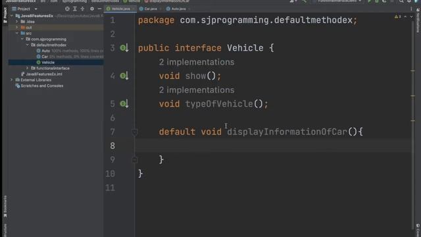Screen dimensions: 421x237
Task: Expand the .idea folder
Action: pos(17,22)
